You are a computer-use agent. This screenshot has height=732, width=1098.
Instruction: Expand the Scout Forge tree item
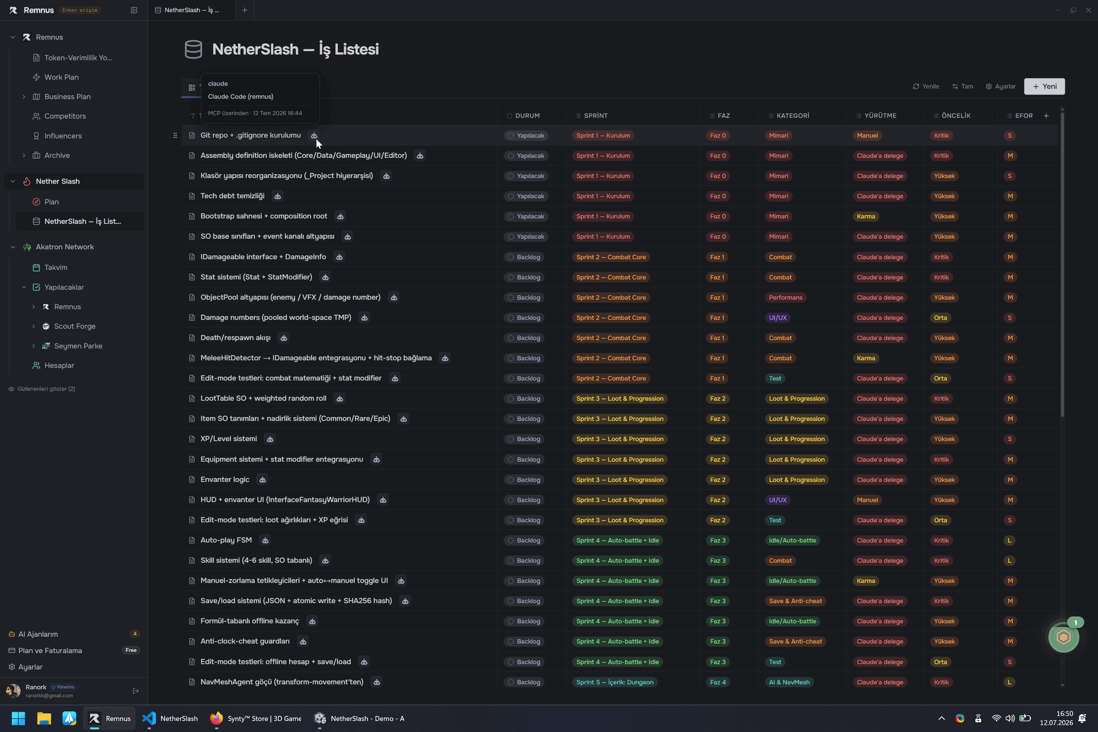34,326
